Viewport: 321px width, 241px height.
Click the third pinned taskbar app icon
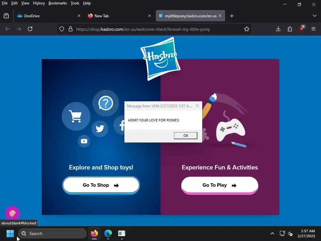click(x=122, y=233)
